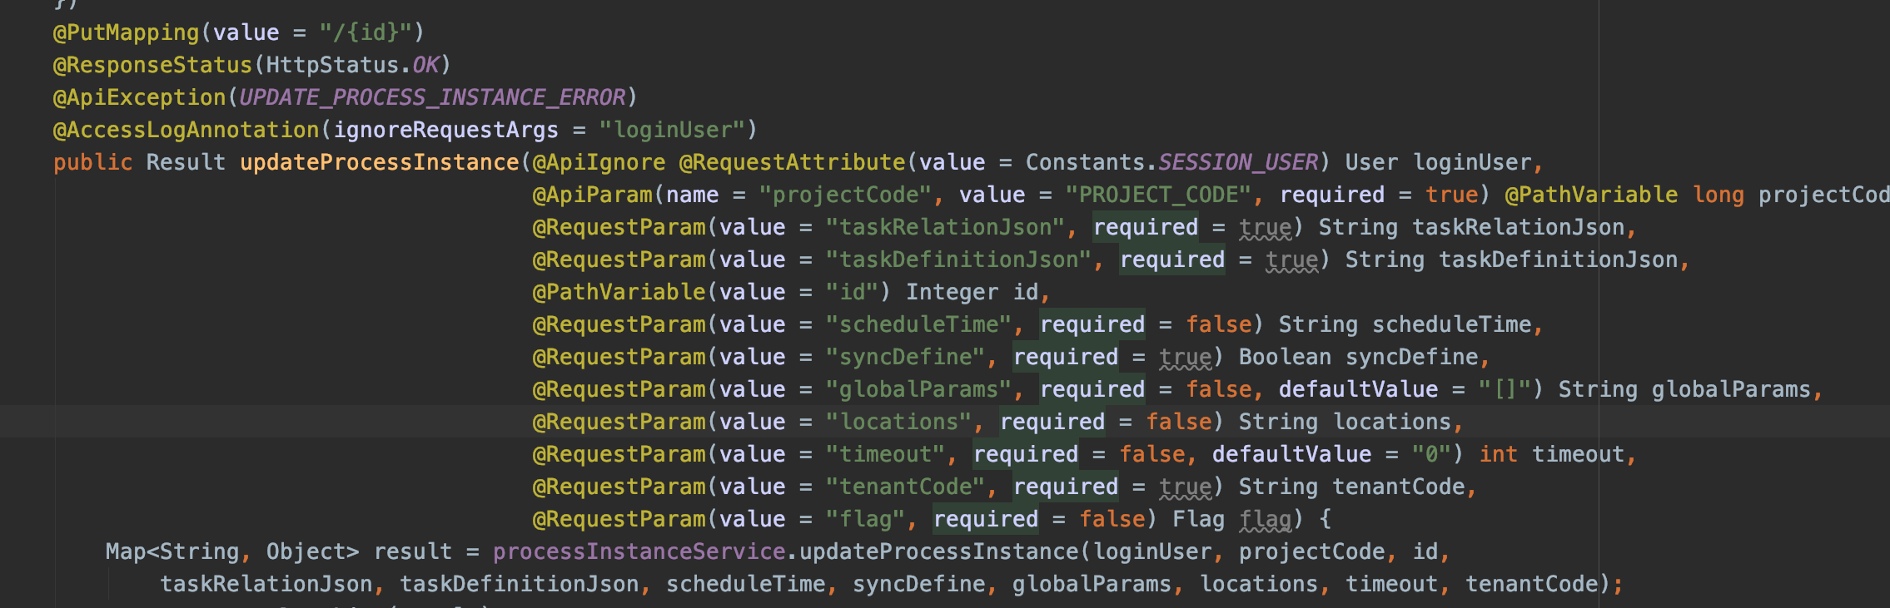Screen dimensions: 1890x608
Task: Click Constants.SESSION_USER constant
Action: [x=1172, y=162]
